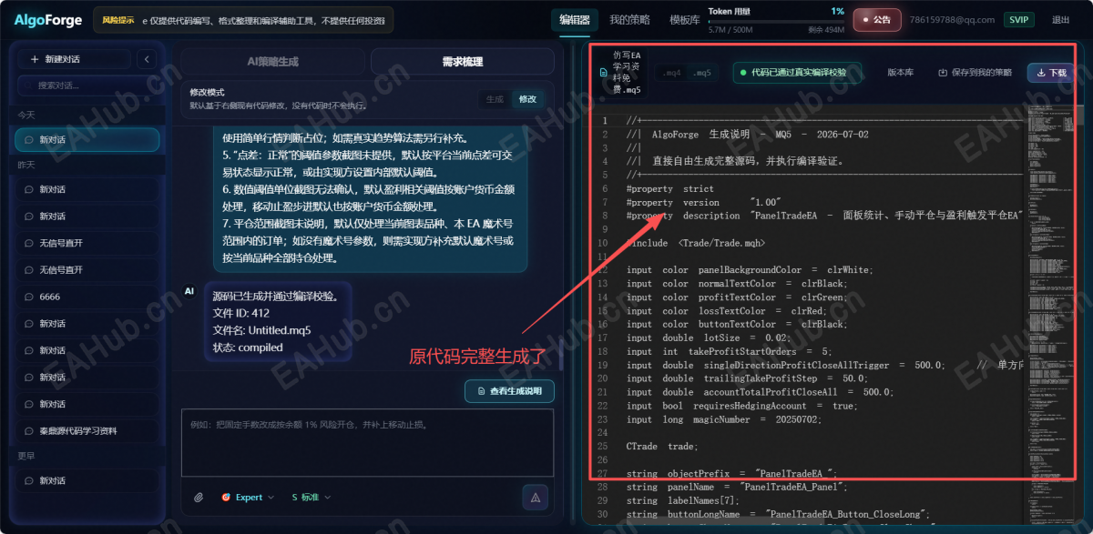The width and height of the screenshot is (1093, 534).
Task: Open the 版本库 version history
Action: (x=900, y=73)
